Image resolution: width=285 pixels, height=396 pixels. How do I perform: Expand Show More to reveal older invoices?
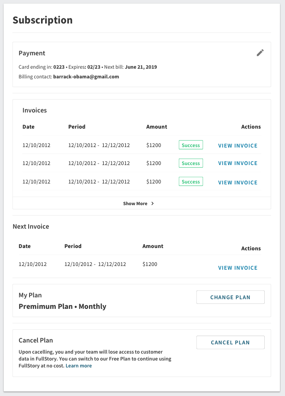pyautogui.click(x=136, y=203)
